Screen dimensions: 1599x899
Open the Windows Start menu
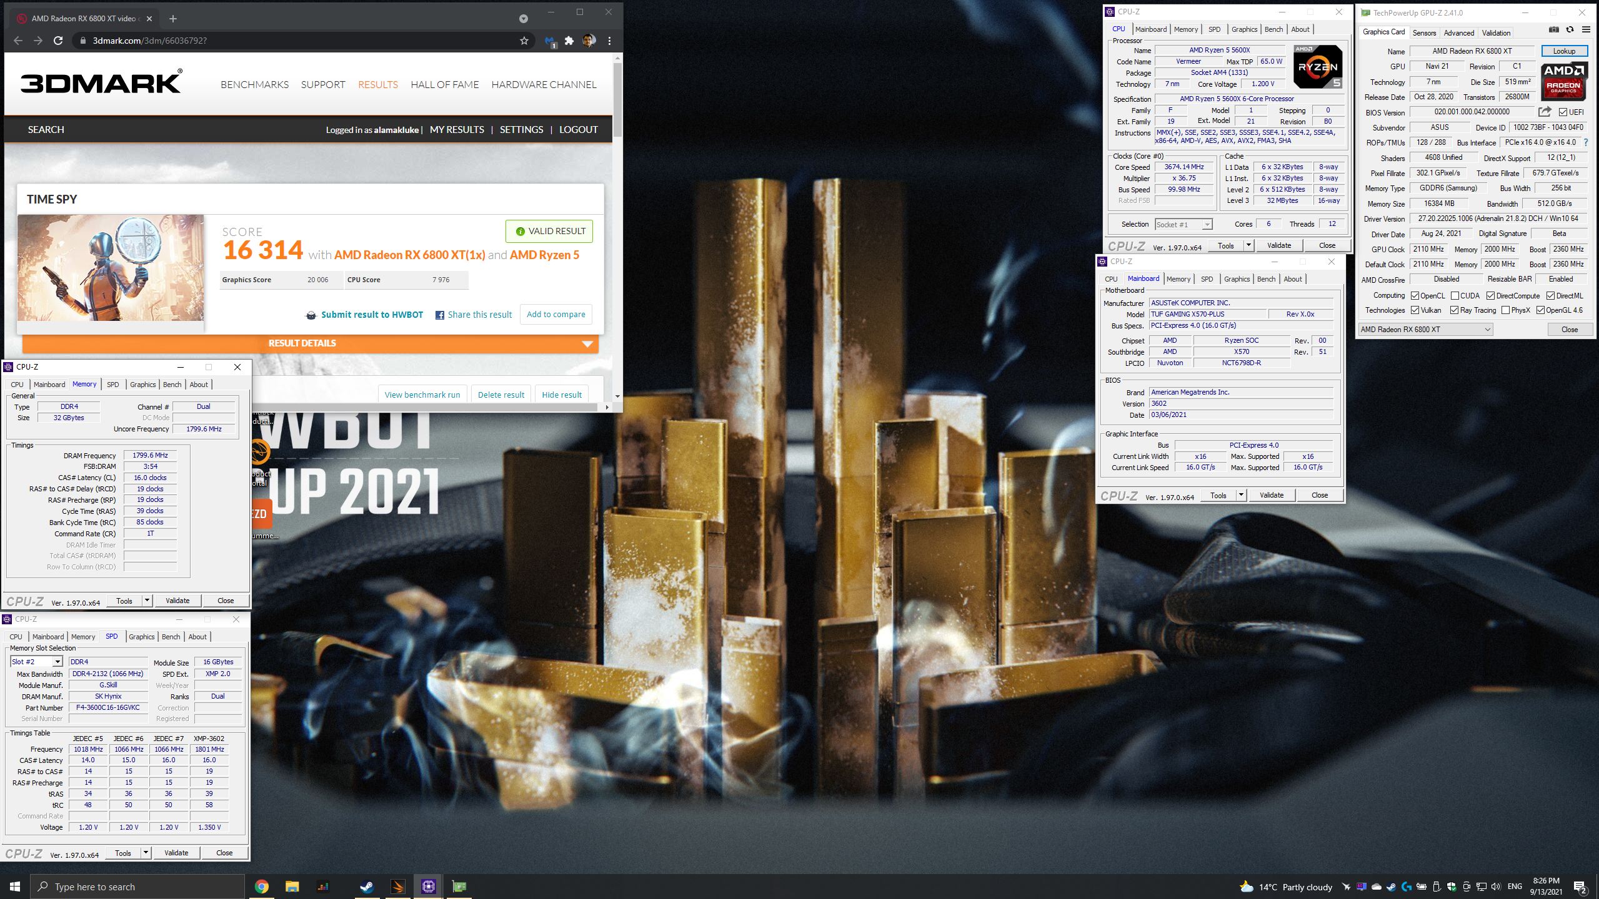pyautogui.click(x=15, y=887)
